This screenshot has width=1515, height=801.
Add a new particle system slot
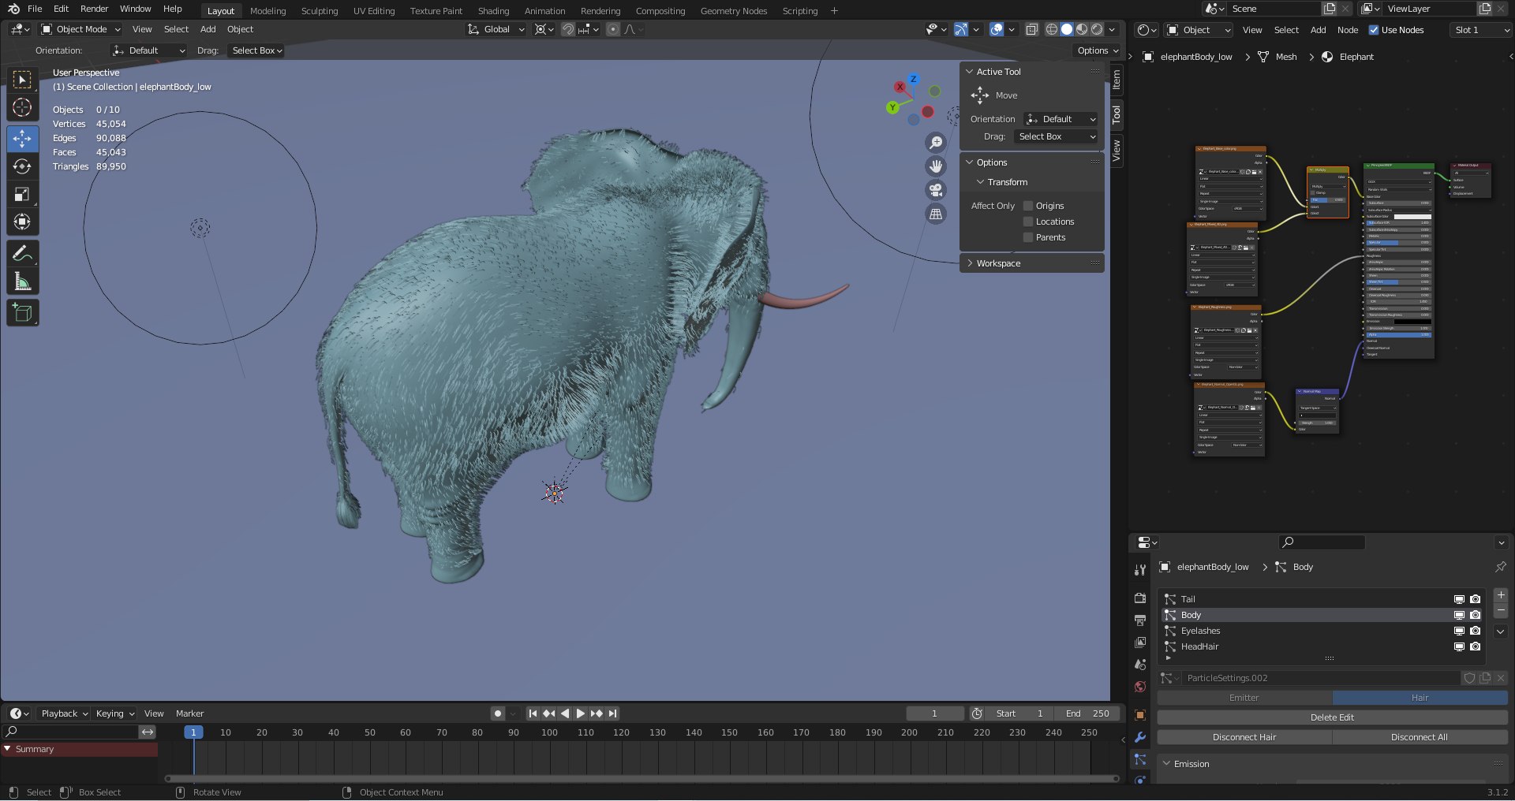pyautogui.click(x=1501, y=595)
